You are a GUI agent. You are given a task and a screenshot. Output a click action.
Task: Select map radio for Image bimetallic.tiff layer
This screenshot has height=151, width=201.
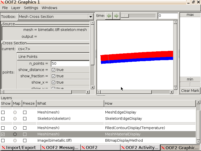pos(15,140)
